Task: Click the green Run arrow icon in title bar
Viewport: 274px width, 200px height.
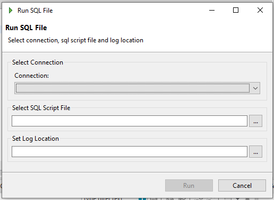Action: [x=11, y=11]
